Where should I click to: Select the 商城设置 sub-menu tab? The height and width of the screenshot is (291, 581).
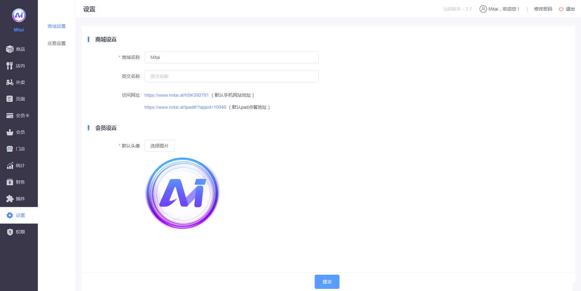click(57, 26)
